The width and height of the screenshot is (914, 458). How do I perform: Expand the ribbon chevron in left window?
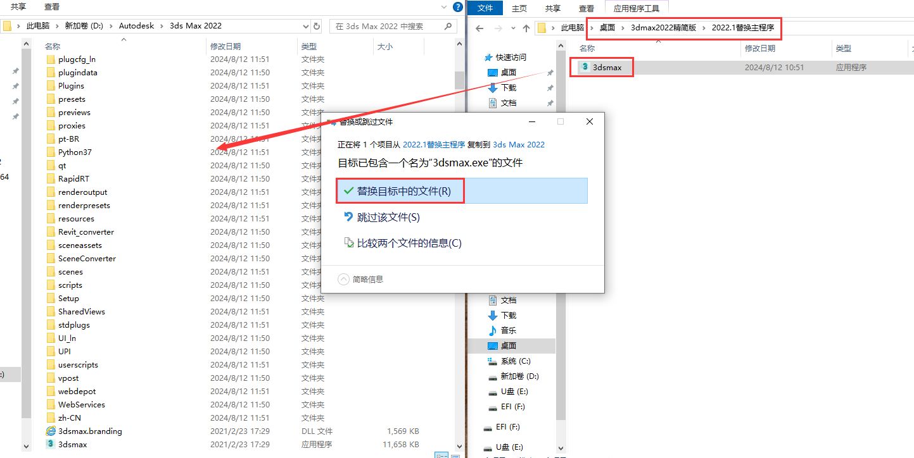coord(443,7)
